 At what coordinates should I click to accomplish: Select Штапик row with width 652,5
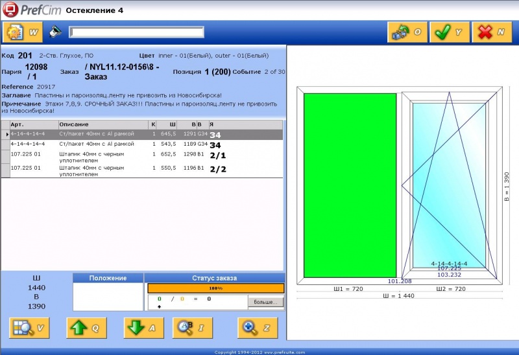point(142,157)
